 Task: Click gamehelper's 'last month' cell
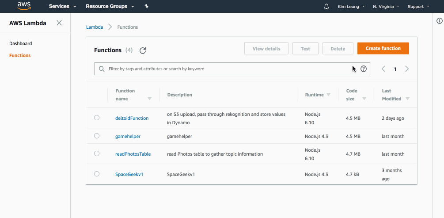click(x=393, y=136)
